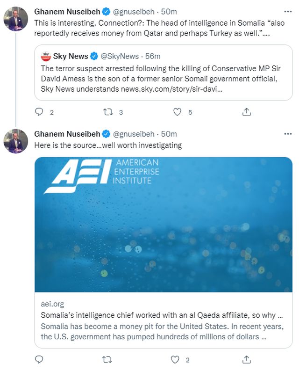Open more options for the first tweet
This screenshot has width=299, height=371.
pyautogui.click(x=288, y=11)
